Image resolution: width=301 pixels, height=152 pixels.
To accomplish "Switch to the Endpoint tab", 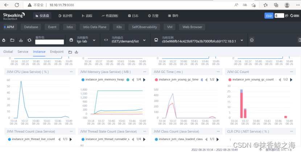I will pyautogui.click(x=57, y=52).
